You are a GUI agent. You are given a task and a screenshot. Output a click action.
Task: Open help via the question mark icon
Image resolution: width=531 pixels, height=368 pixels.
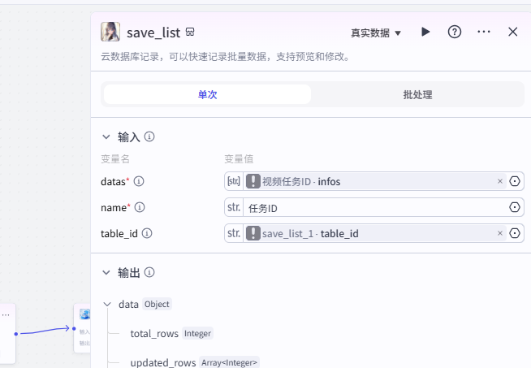(x=455, y=32)
